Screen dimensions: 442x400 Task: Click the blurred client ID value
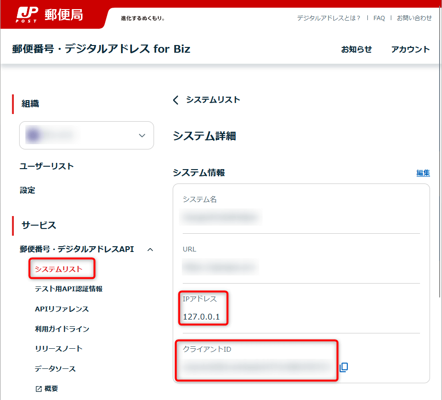256,367
